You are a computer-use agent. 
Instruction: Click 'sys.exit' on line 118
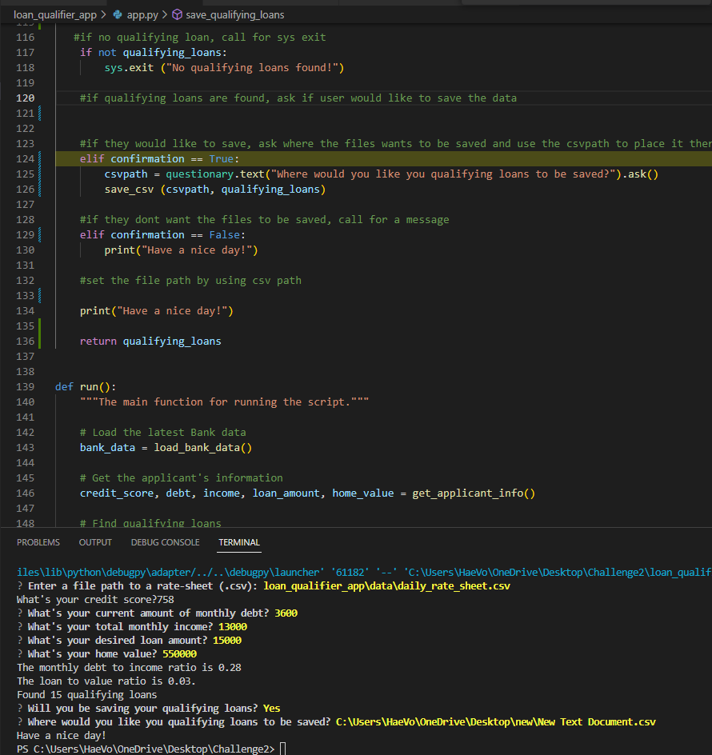129,68
